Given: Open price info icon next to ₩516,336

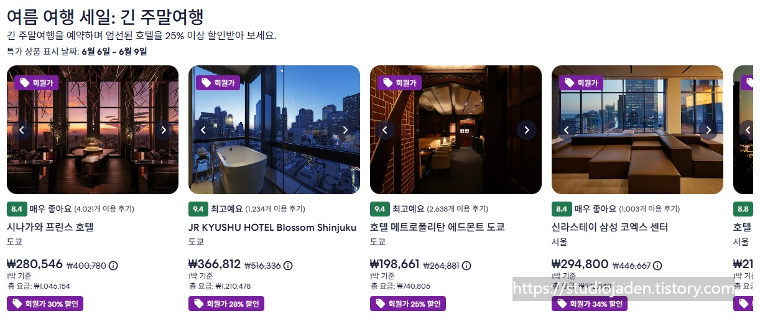Looking at the screenshot, I should click(x=288, y=266).
